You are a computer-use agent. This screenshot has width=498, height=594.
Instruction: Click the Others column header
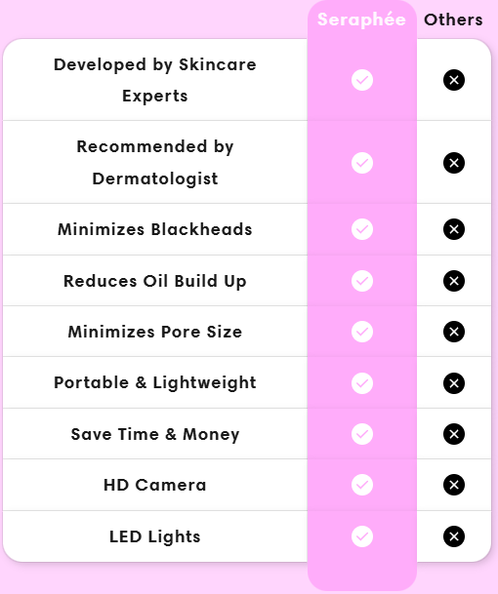453,20
